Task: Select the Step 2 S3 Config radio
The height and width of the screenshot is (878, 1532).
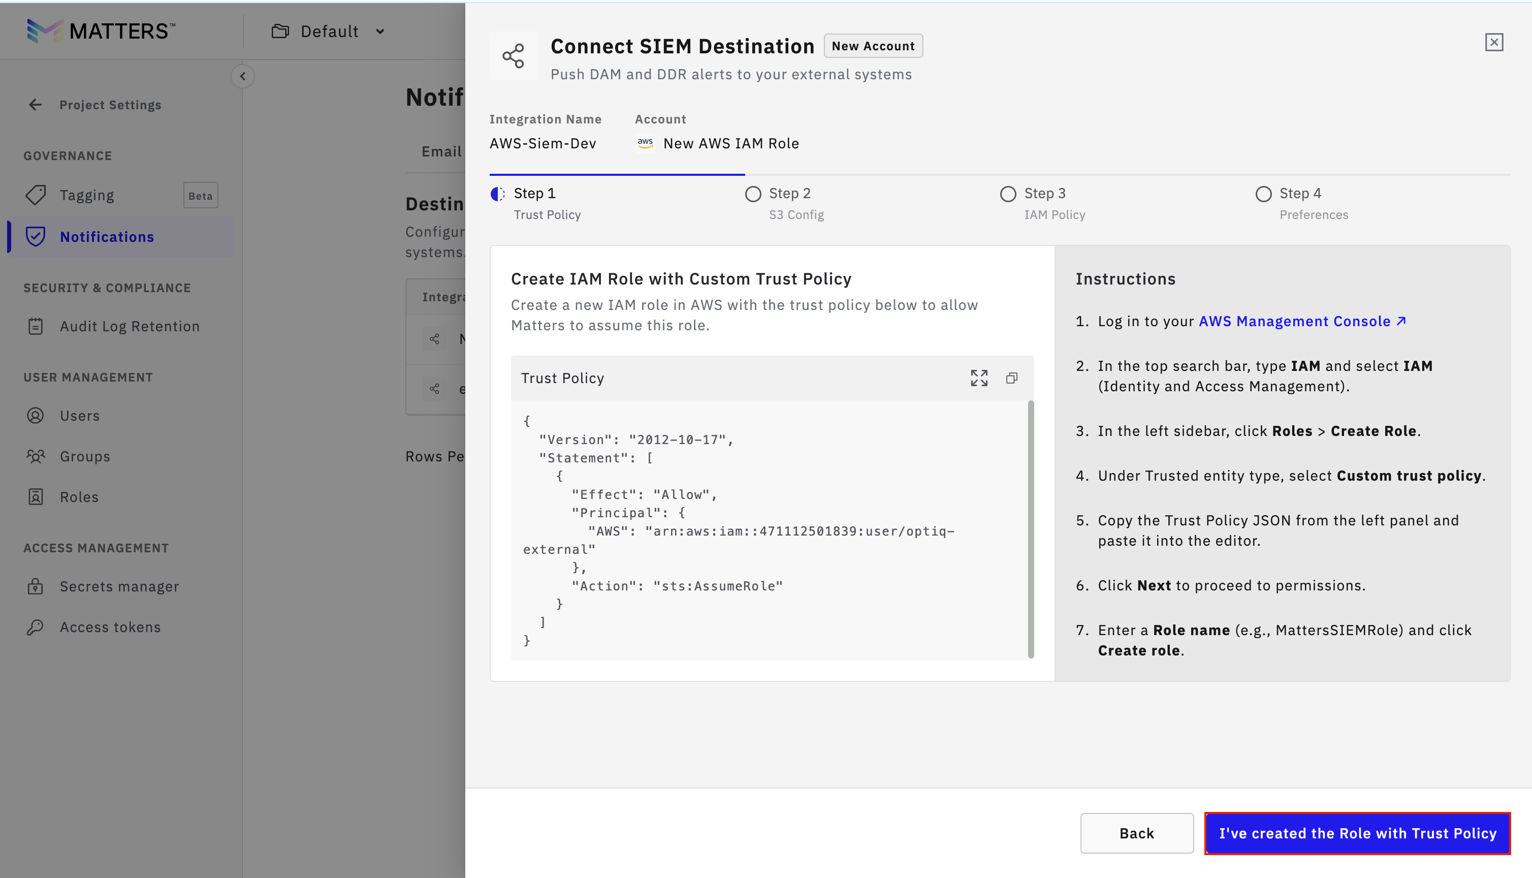Action: click(753, 194)
